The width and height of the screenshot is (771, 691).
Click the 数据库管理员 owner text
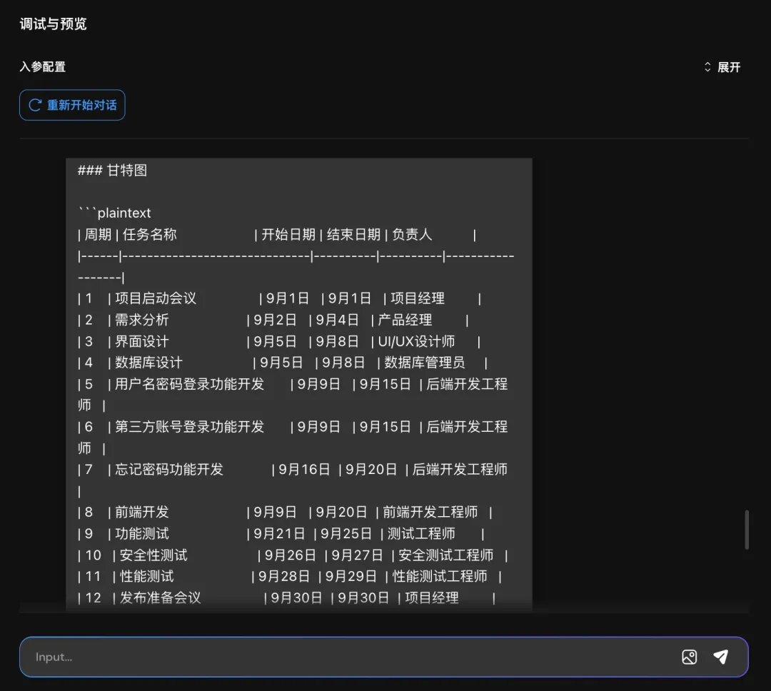(x=424, y=363)
